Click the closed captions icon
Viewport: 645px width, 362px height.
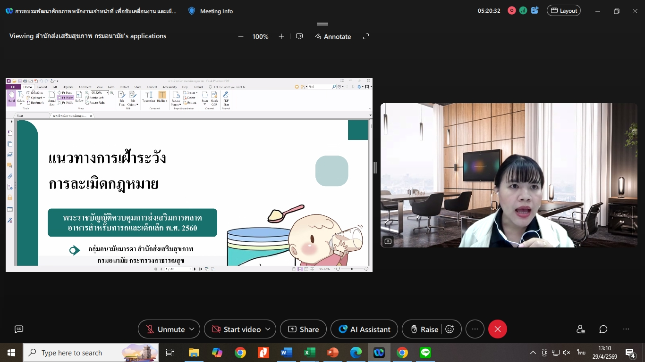click(x=19, y=329)
